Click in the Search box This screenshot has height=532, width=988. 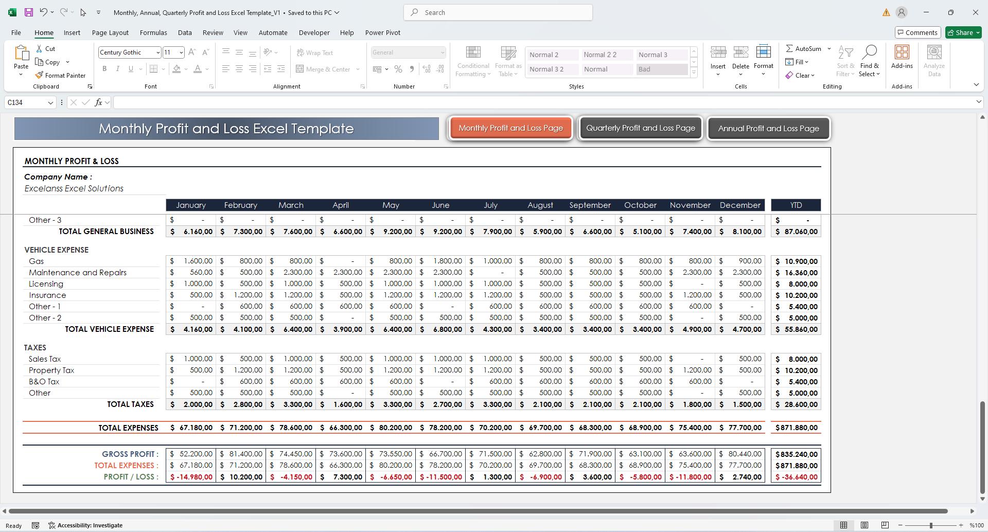tap(498, 12)
